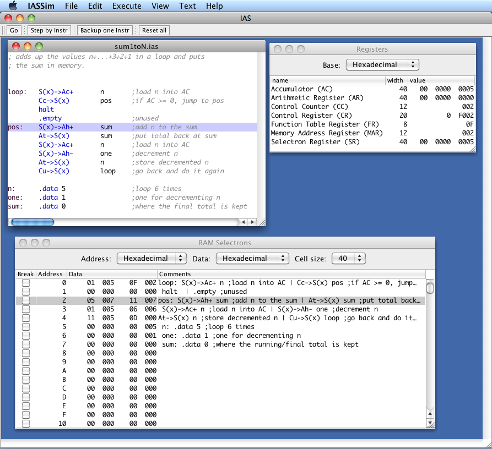The width and height of the screenshot is (492, 449).
Task: Click the 'width' column header in Registers
Action: coord(397,80)
